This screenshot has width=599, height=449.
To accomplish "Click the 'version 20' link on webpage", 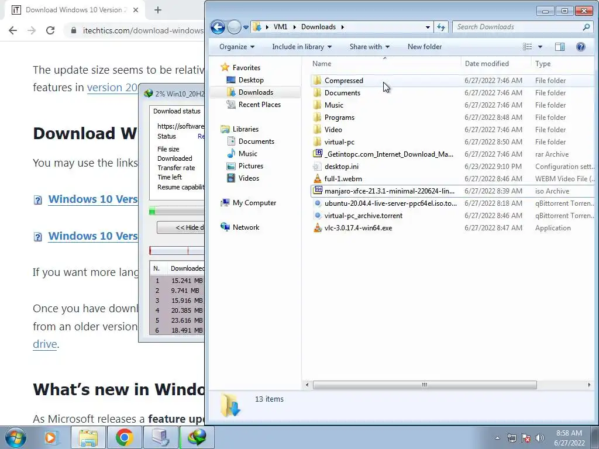I will (112, 88).
